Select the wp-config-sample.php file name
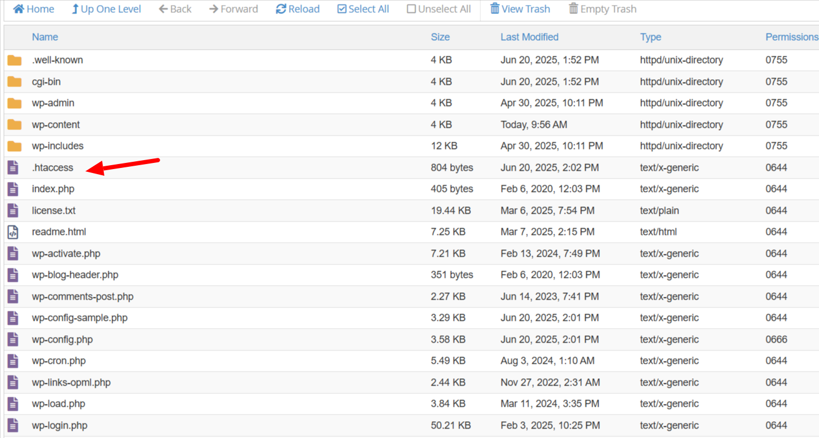The height and width of the screenshot is (438, 819). (x=80, y=317)
